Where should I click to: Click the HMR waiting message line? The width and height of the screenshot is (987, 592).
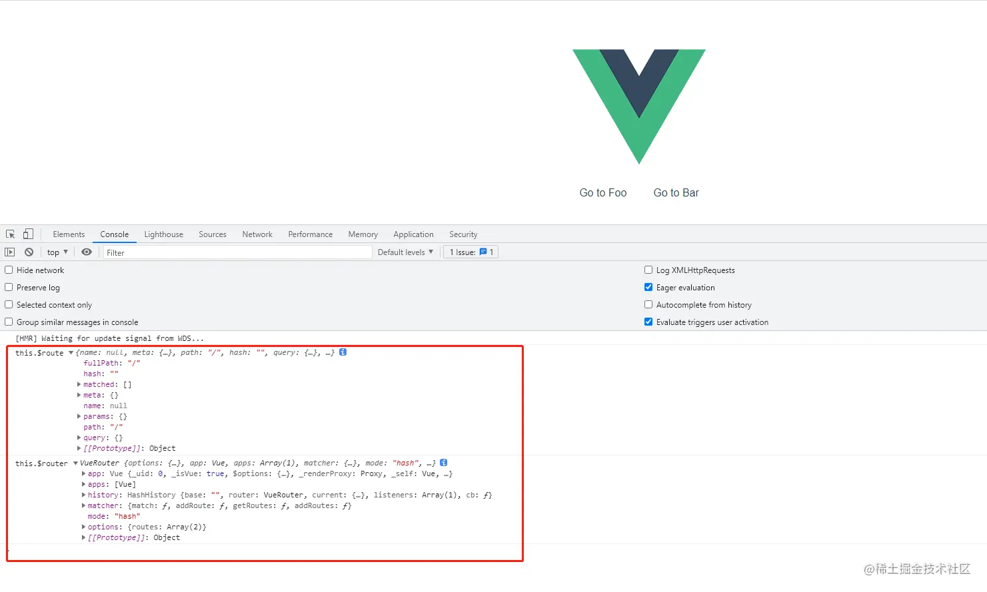coord(109,338)
